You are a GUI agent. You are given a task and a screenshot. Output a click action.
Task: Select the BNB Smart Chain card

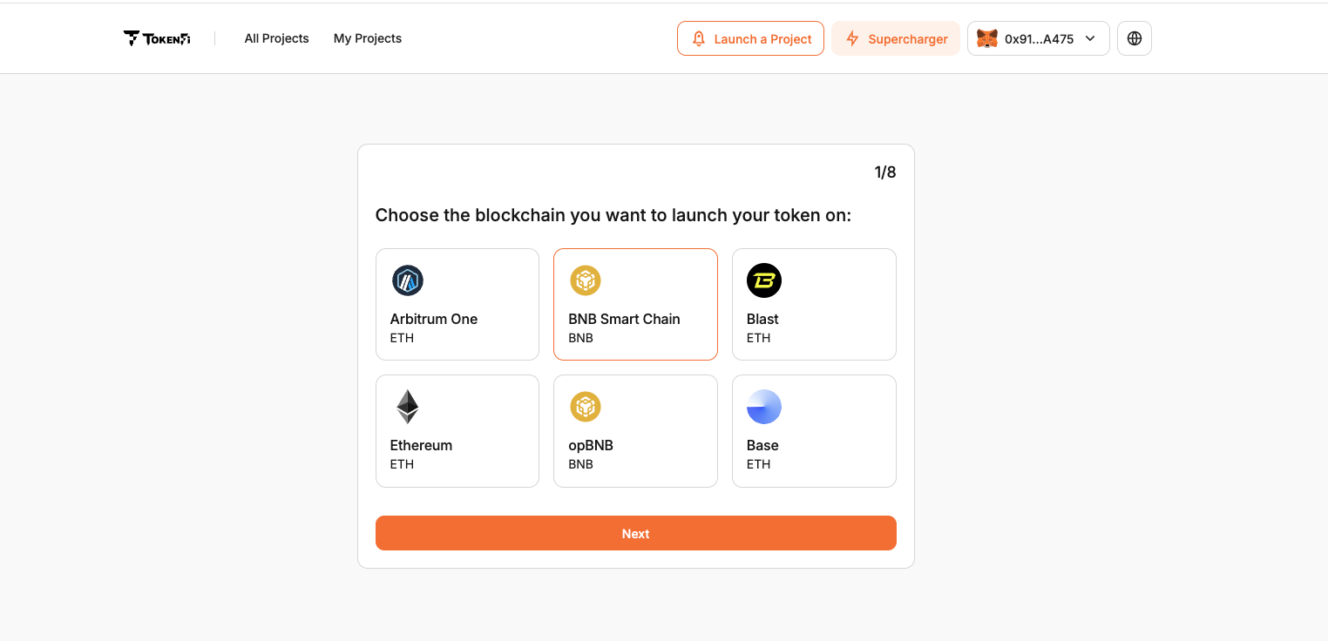635,304
